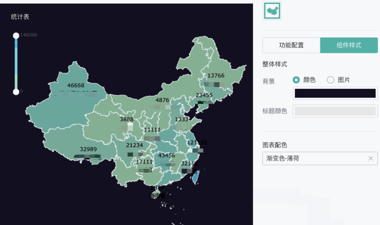Open the black 背景 color swatch
380x225 pixels.
335,93
